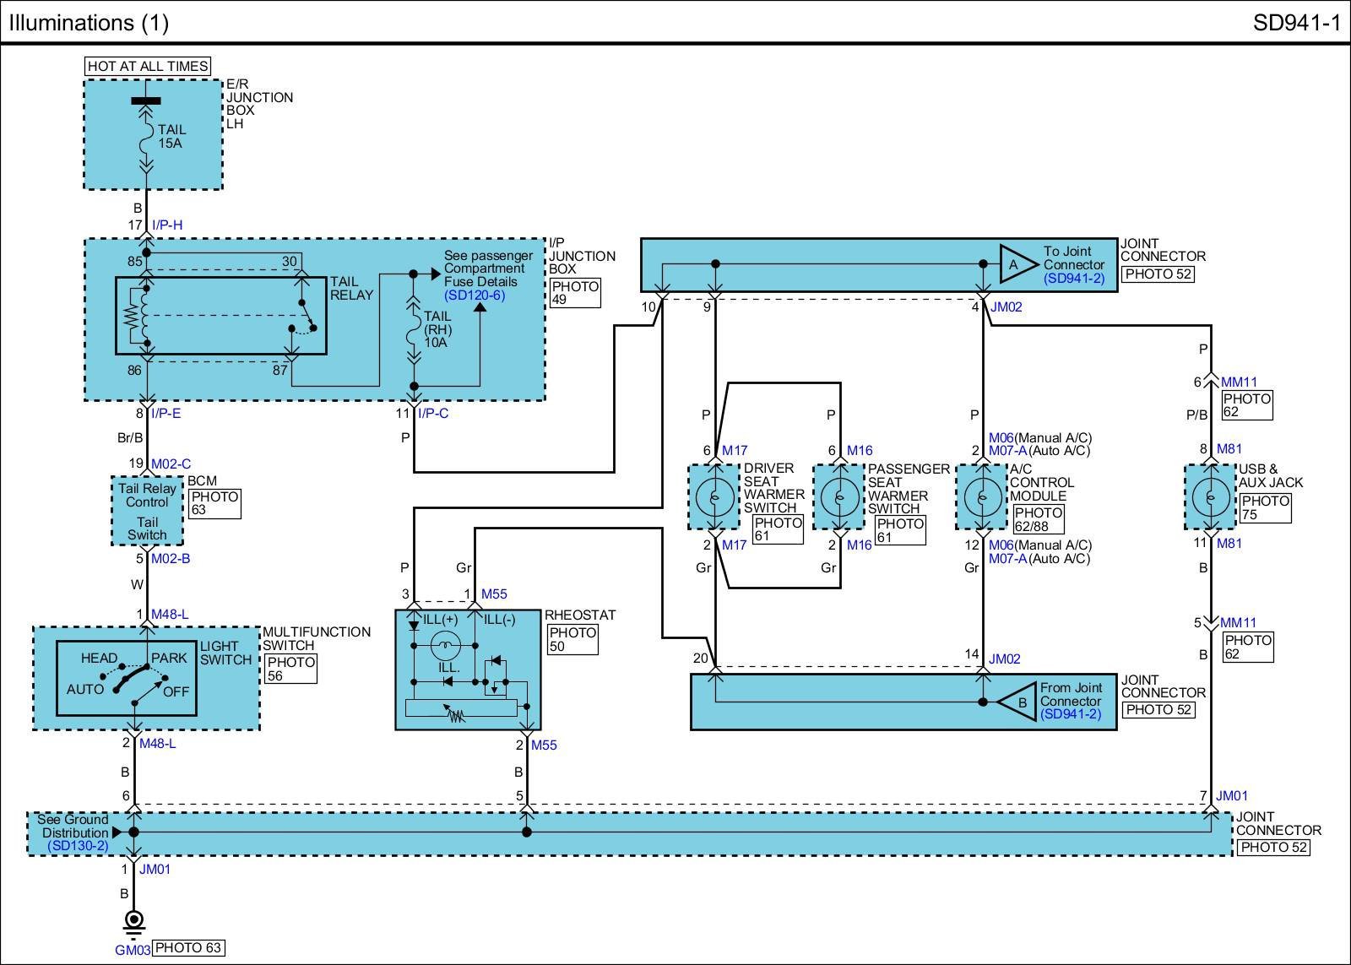The image size is (1351, 965).
Task: Open the SD120-6 fuse details reference
Action: 475,295
